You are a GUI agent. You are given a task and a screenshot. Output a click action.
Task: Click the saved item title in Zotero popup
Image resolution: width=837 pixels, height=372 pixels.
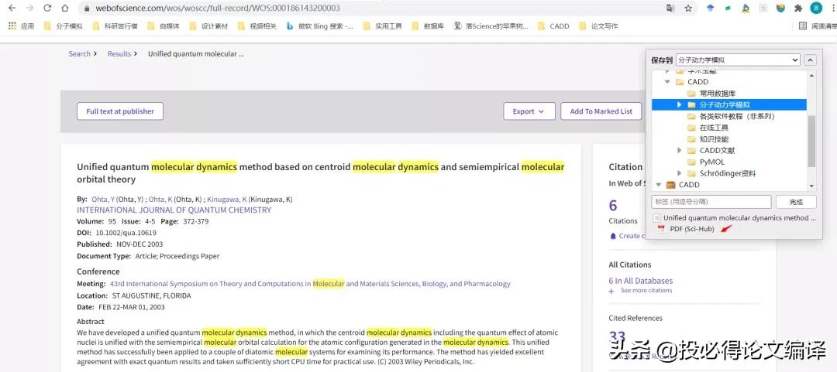pyautogui.click(x=739, y=218)
